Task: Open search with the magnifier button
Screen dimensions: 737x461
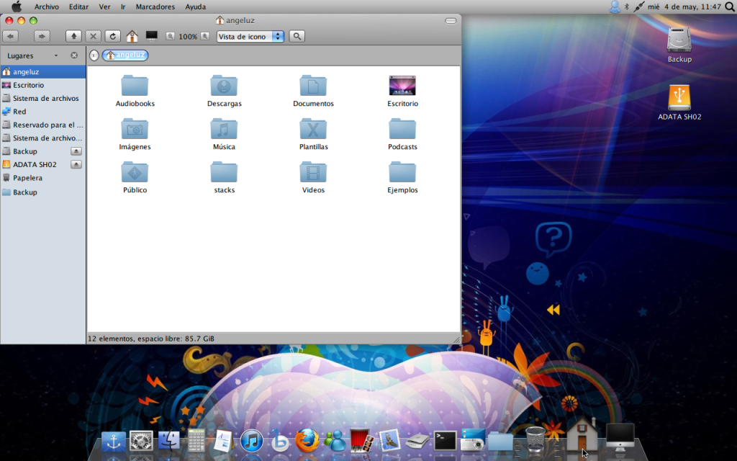Action: [297, 36]
